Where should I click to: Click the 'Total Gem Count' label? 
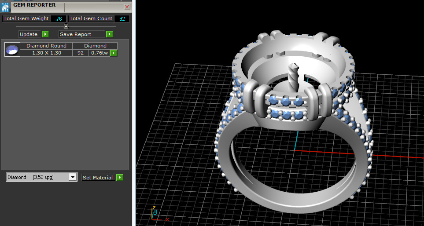point(91,18)
